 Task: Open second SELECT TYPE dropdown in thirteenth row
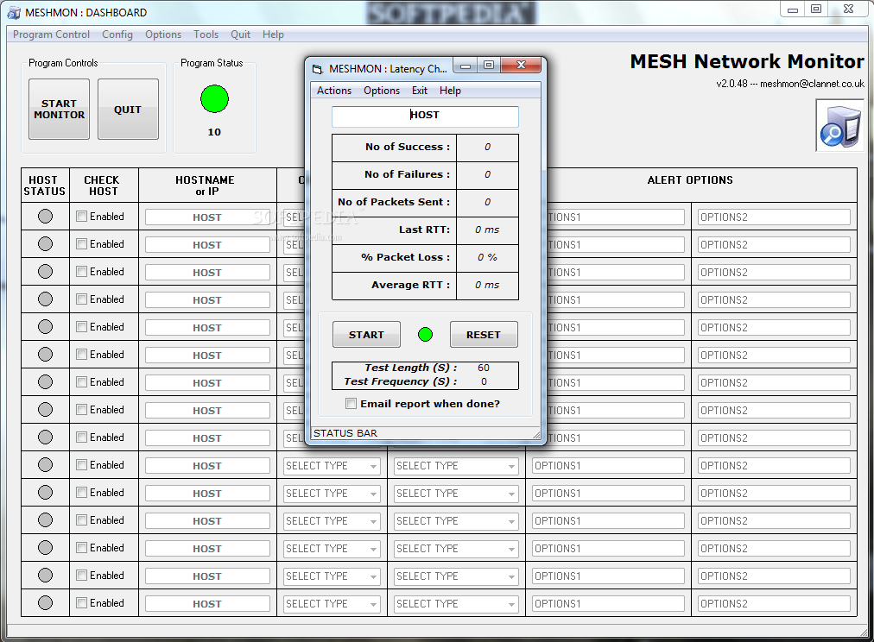pos(456,549)
